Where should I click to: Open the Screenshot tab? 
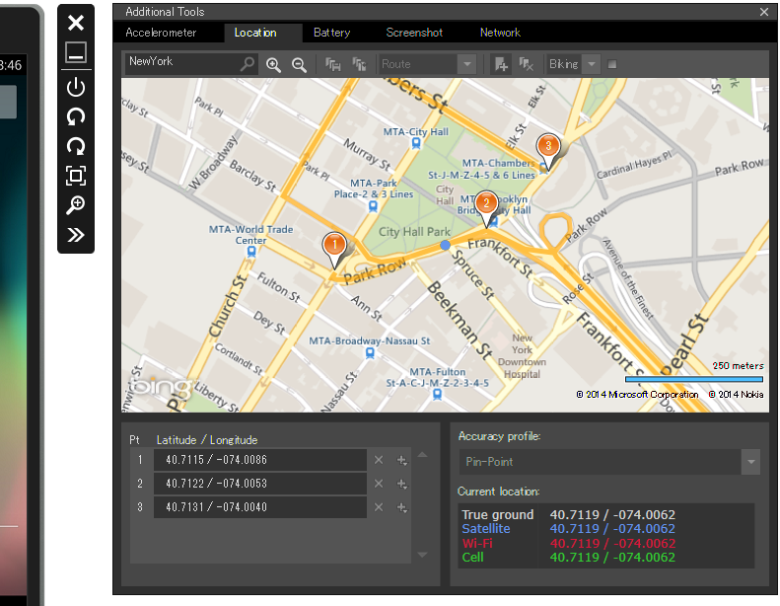coord(414,33)
